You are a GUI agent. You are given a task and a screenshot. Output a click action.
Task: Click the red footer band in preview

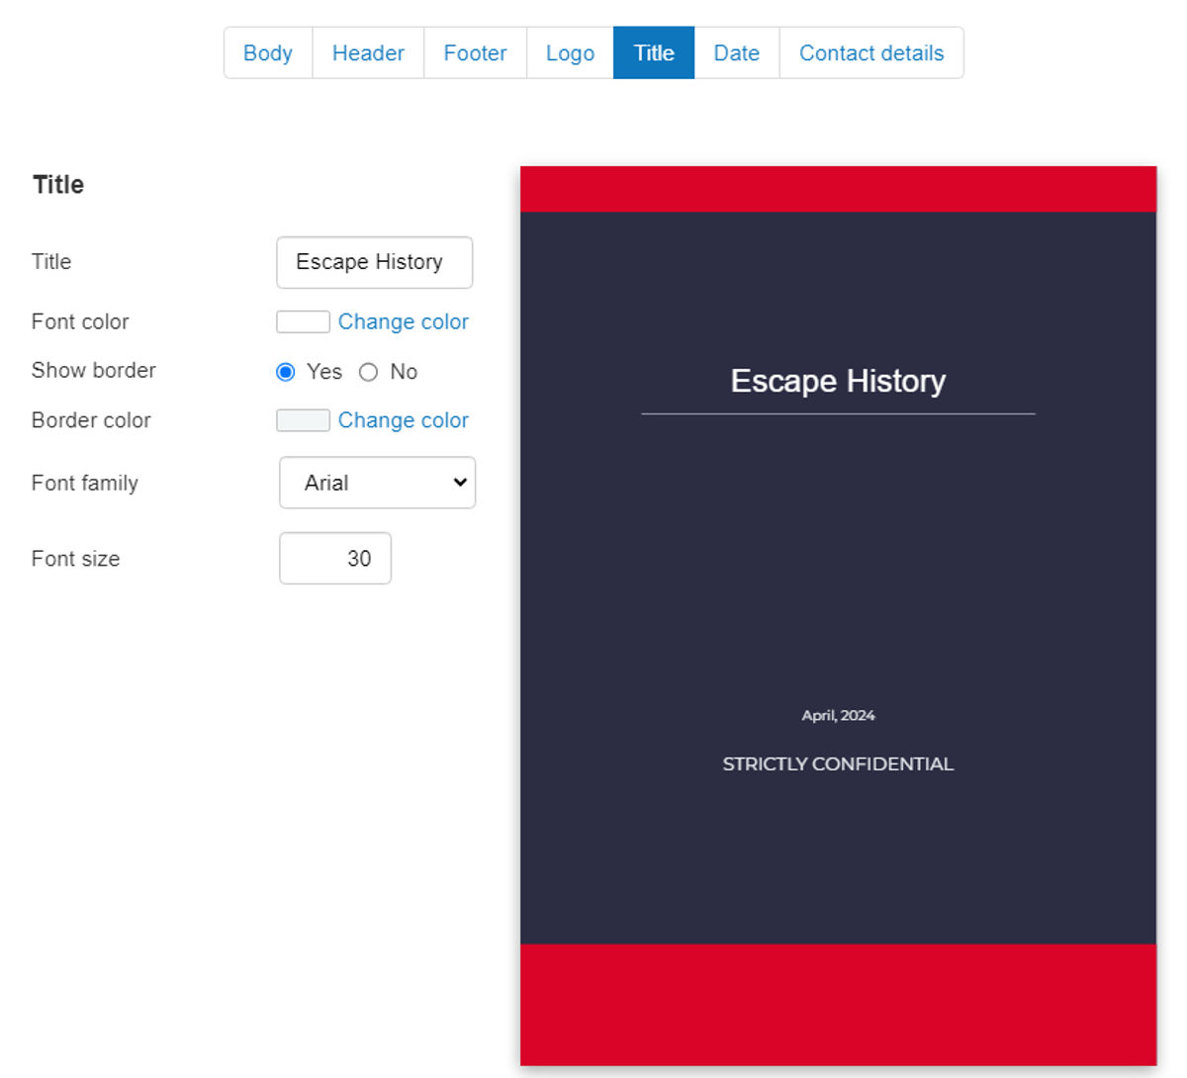point(838,1004)
